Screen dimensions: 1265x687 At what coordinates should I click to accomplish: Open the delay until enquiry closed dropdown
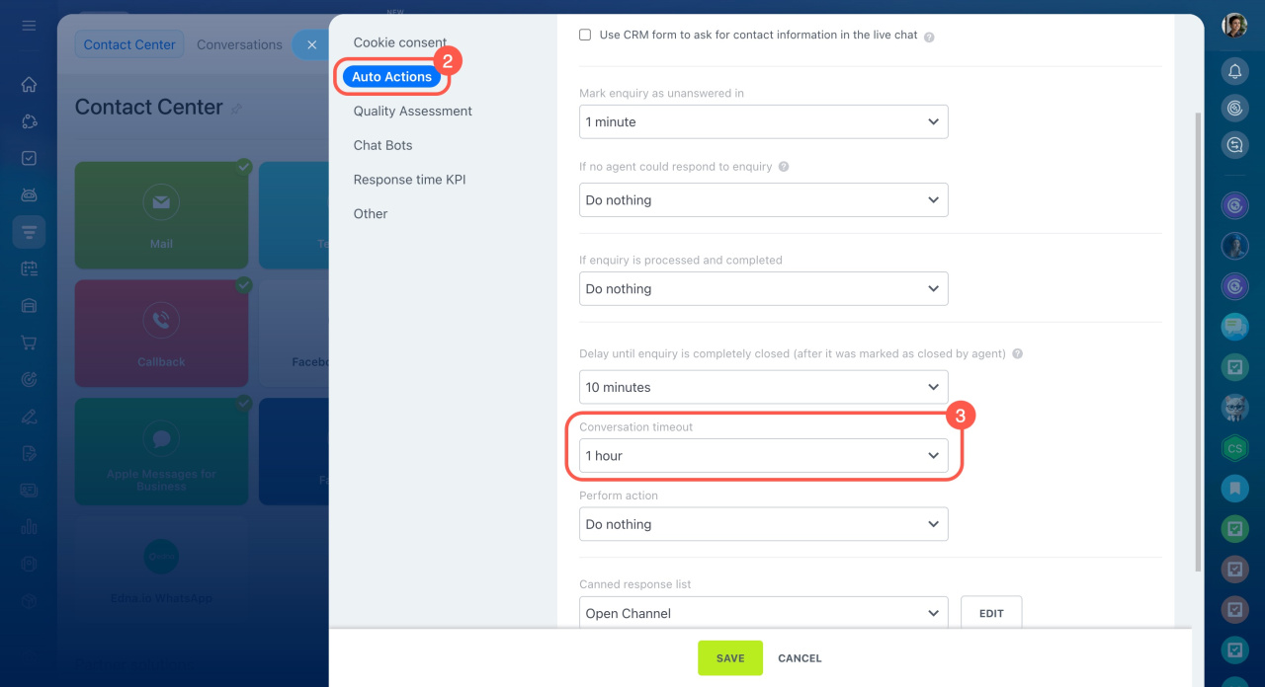pyautogui.click(x=763, y=387)
